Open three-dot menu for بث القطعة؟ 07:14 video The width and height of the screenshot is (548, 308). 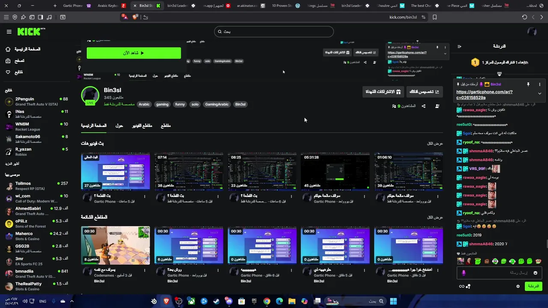pos(218,197)
